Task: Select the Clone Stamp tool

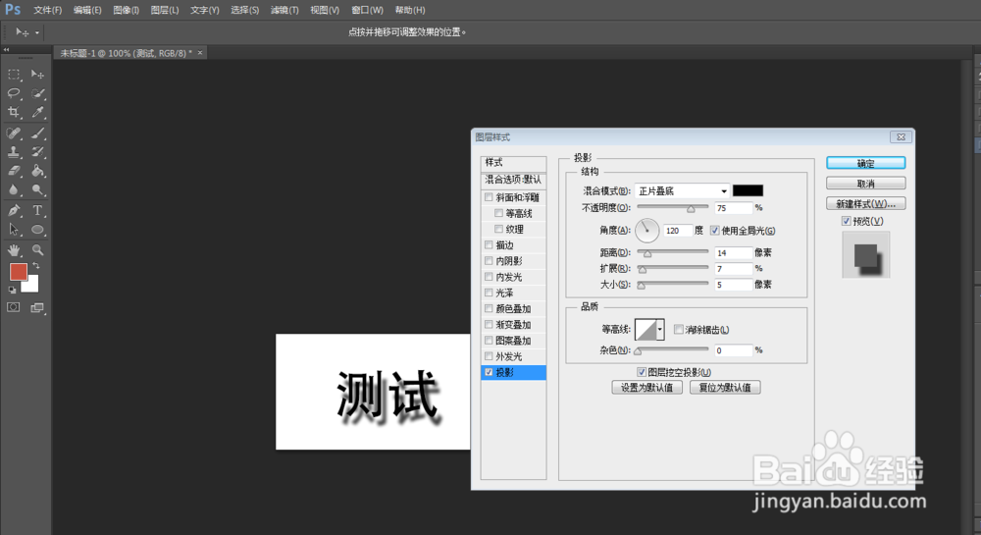Action: (14, 152)
